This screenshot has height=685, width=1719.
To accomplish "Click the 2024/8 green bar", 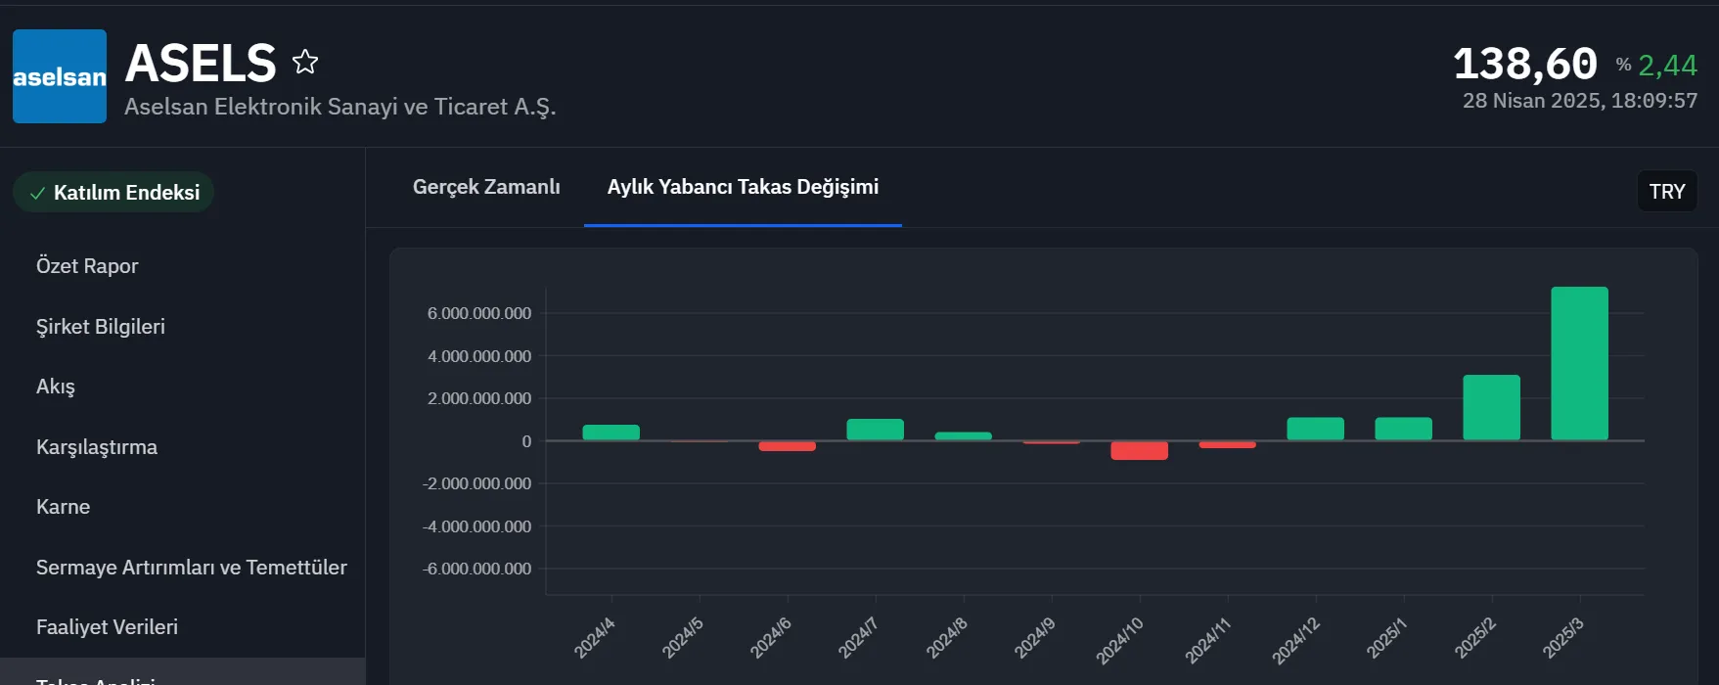I will 964,436.
